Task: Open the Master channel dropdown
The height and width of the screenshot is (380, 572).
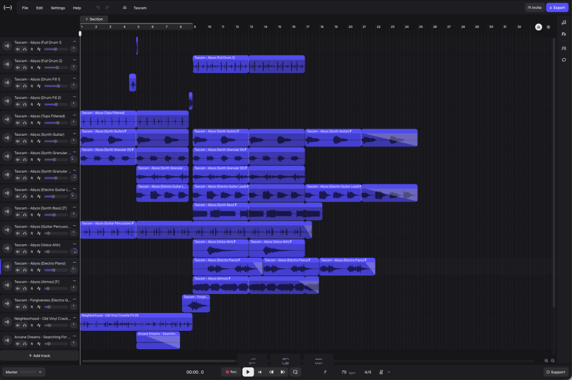Action: click(23, 372)
